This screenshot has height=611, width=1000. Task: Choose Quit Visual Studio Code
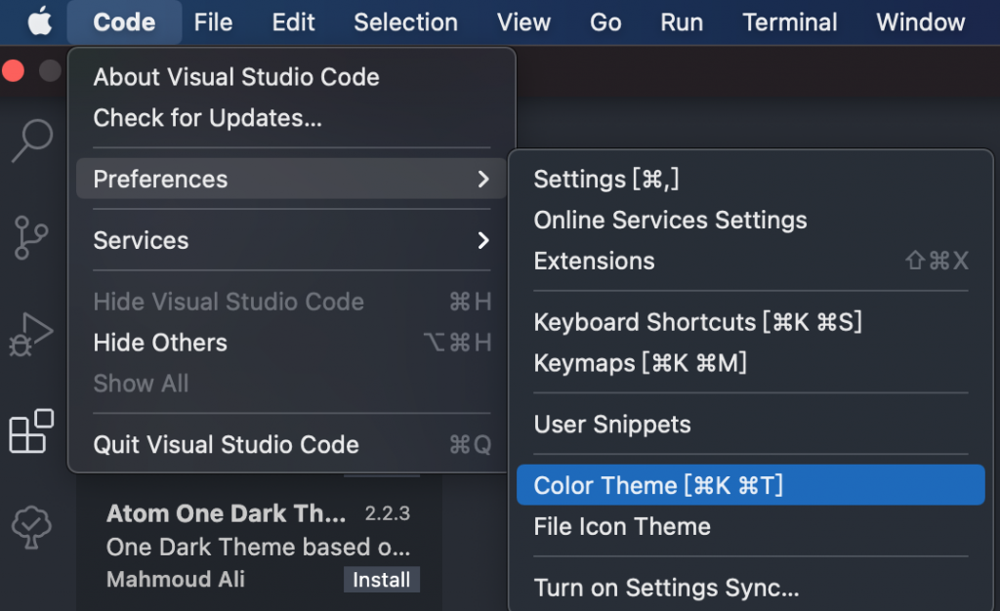[x=291, y=445]
